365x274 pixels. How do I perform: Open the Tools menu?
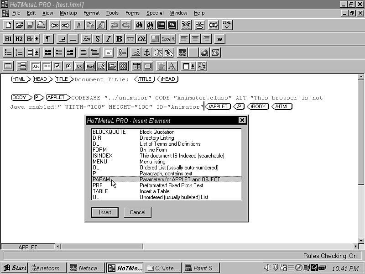112,13
